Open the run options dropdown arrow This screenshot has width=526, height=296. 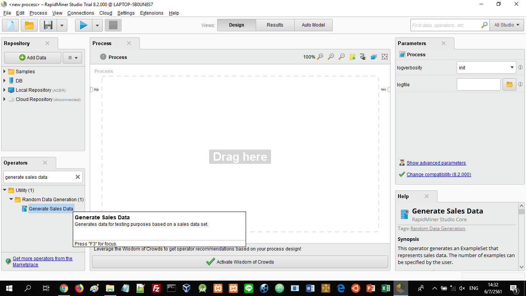97,25
